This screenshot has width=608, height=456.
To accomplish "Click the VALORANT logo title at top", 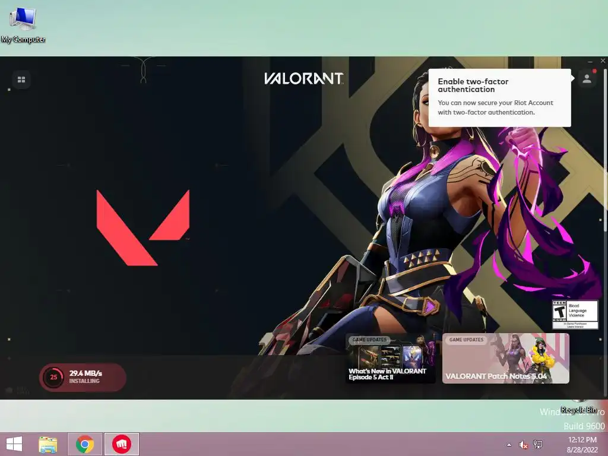I will 303,78.
